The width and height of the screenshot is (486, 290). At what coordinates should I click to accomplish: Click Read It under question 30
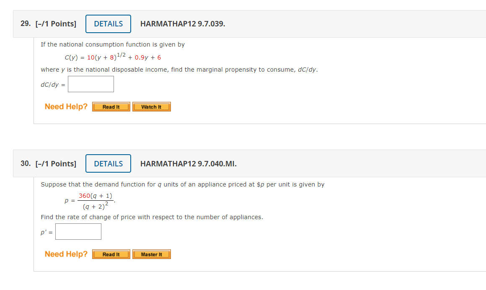(111, 254)
